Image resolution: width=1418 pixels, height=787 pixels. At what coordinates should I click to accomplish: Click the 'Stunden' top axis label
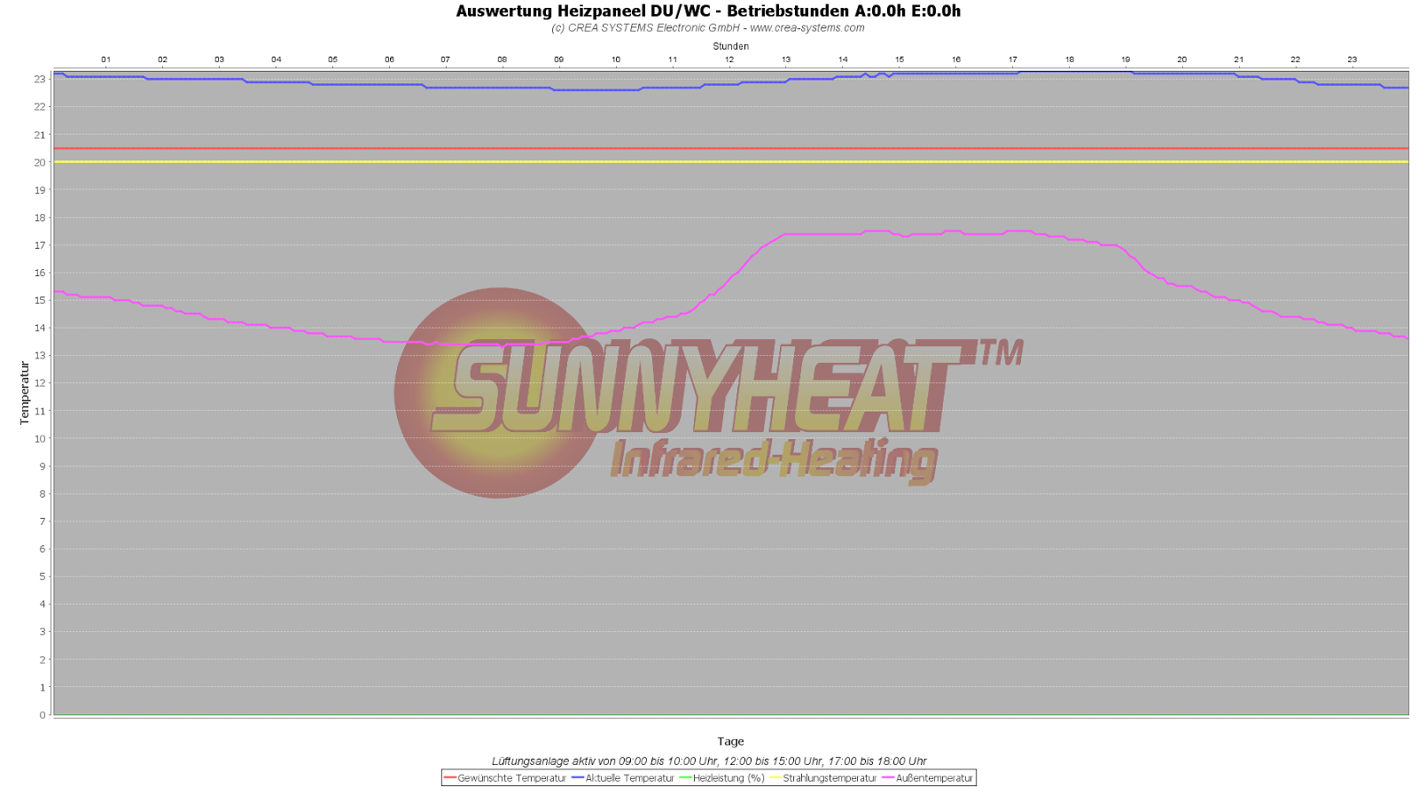coord(731,46)
